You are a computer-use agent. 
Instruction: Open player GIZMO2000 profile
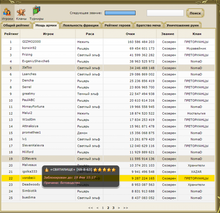pos(31,42)
